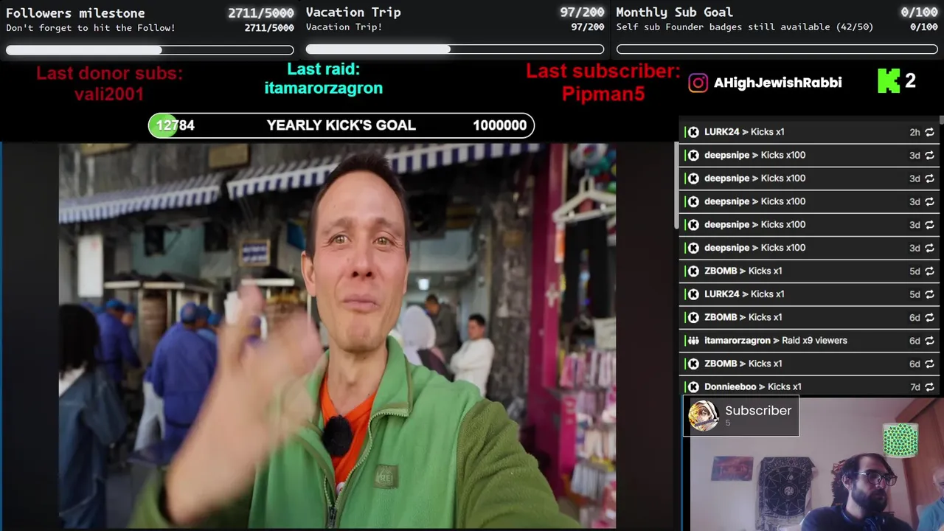
Task: Click the AHighJewishRabbi Instagram handle
Action: [777, 83]
